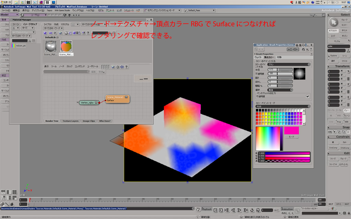Switch to the Image Clips tab
The width and height of the screenshot is (351, 219).
(x=89, y=121)
